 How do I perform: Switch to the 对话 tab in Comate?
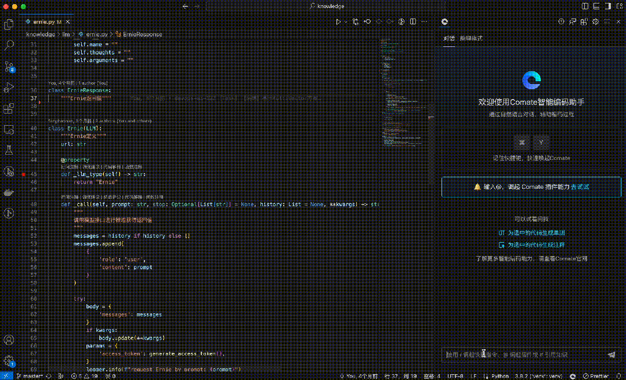tap(449, 38)
